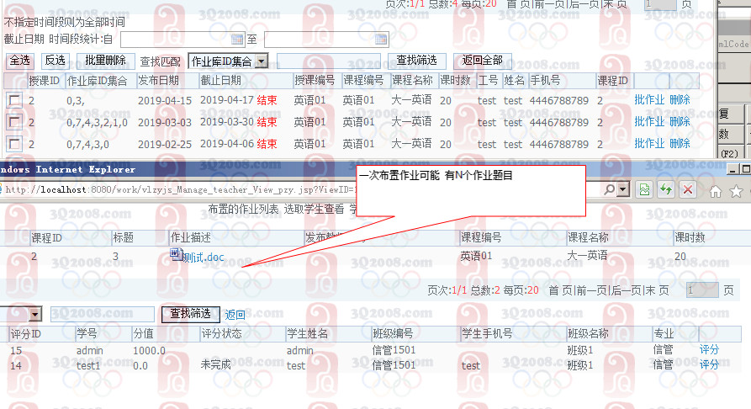Screen dimensions: 751x409
Task: Click 删除 for the 2019-04-15 row
Action: (680, 100)
